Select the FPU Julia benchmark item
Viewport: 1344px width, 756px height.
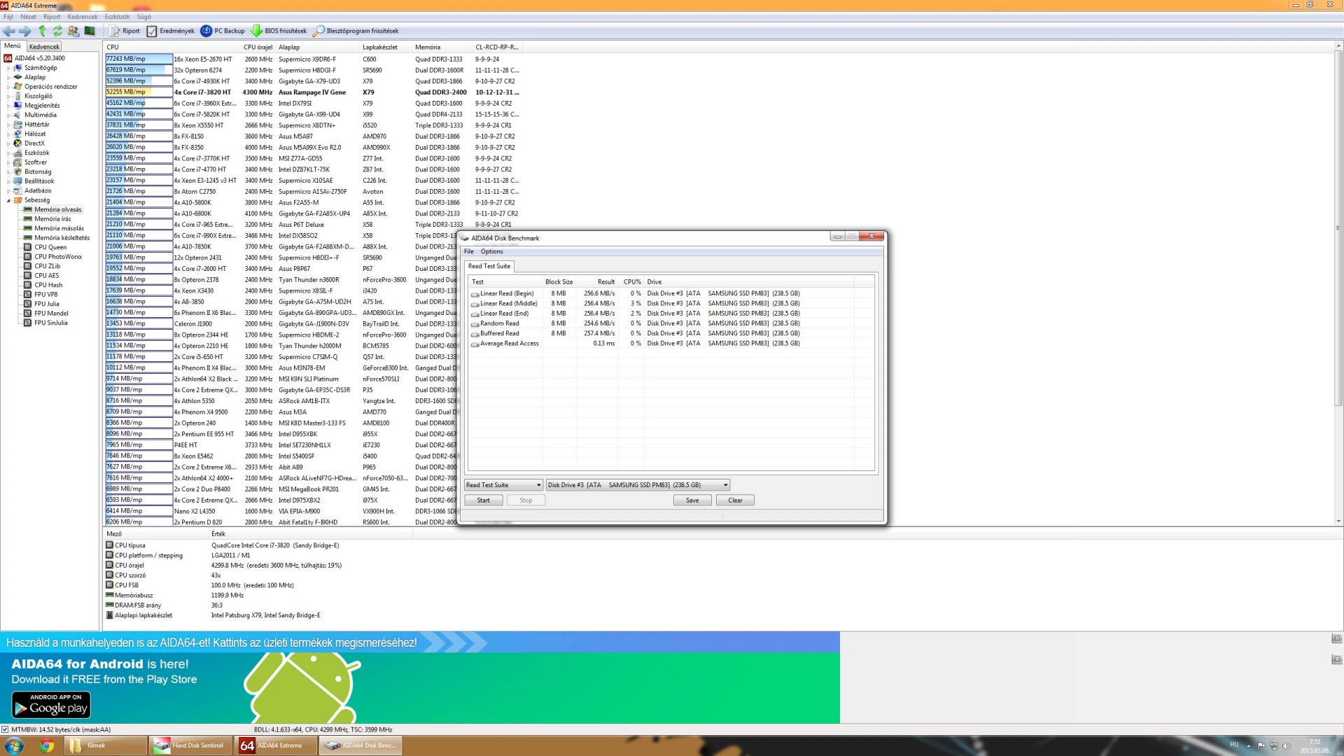47,304
